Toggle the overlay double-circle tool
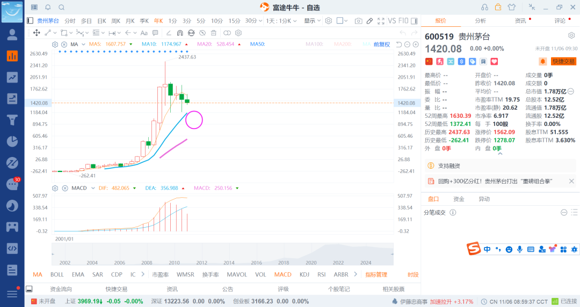 (x=227, y=33)
